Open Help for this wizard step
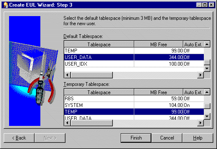 pyautogui.click(x=198, y=138)
